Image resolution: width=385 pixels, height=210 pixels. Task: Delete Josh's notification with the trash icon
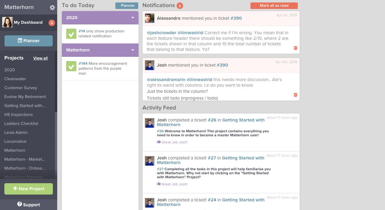point(295,95)
